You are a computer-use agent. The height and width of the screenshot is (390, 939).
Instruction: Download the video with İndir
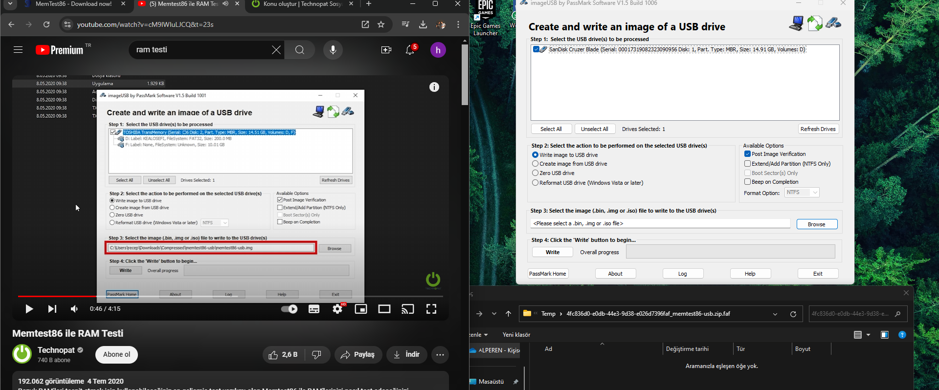point(407,355)
